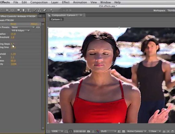This screenshot has width=175, height=134.
Task: Open the View menu
Action: coord(94,2)
